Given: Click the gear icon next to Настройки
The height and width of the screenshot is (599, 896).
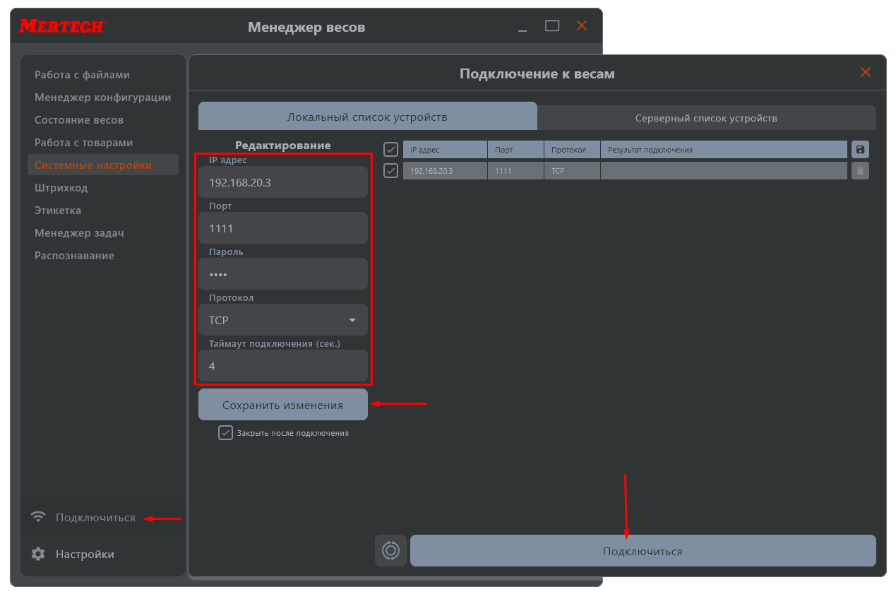Looking at the screenshot, I should pos(38,554).
